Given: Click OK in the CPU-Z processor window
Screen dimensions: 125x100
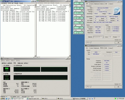Looking at the screenshot, I should [x=118, y=43].
